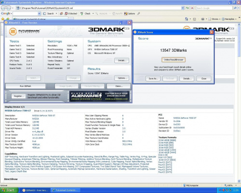Click Image Quality button
The width and height of the screenshot is (241, 193).
pos(67,86)
